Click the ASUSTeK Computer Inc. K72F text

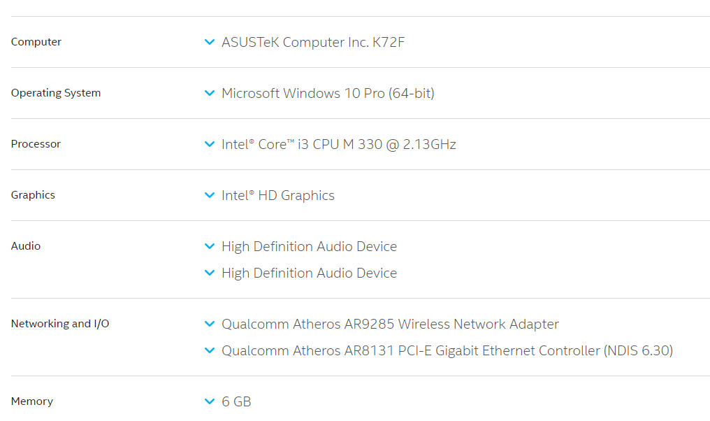[x=313, y=42]
